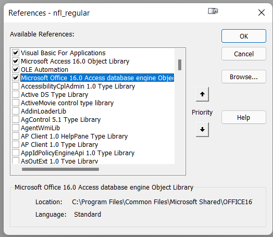Image resolution: width=273 pixels, height=237 pixels.
Task: Tick AP Client 1.0 HelpPane Type Library checkbox
Action: click(16, 136)
